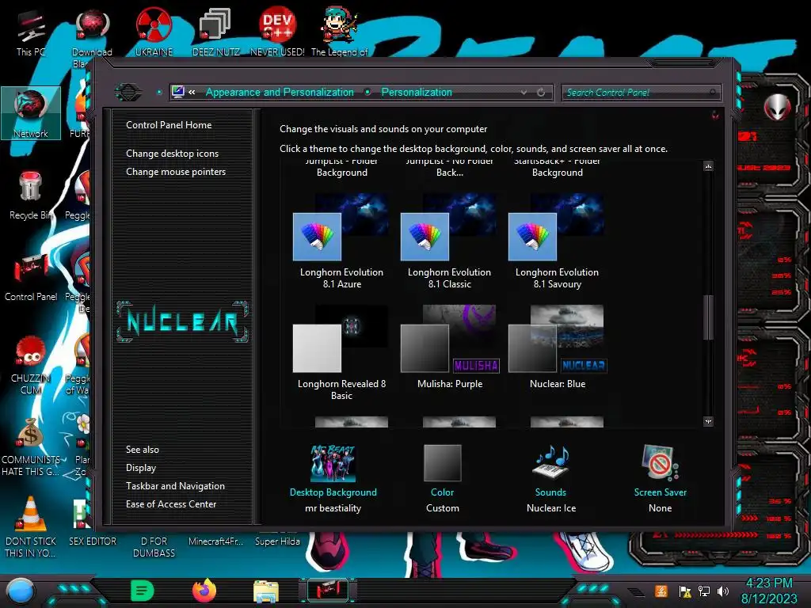The image size is (811, 608).
Task: Click the volume speaker tray icon
Action: 723,591
